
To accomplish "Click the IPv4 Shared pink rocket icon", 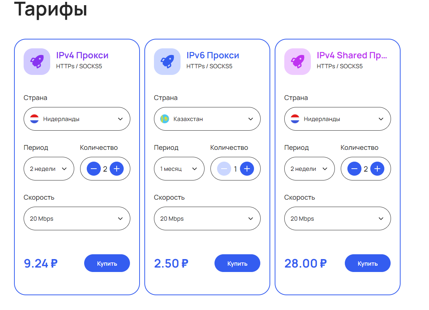I will tap(298, 62).
